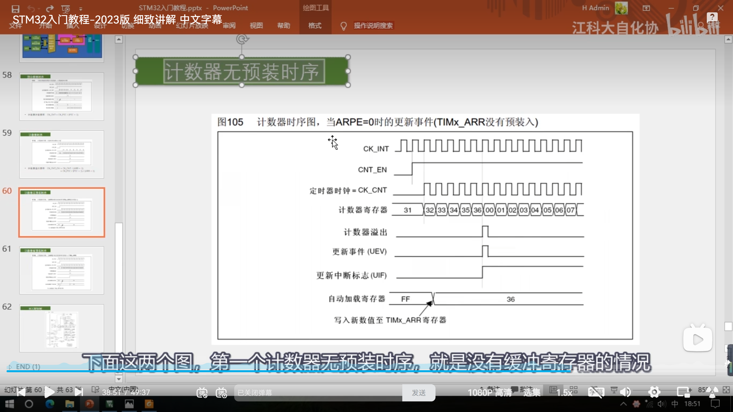
Task: Skip to next video episode
Action: [78, 392]
